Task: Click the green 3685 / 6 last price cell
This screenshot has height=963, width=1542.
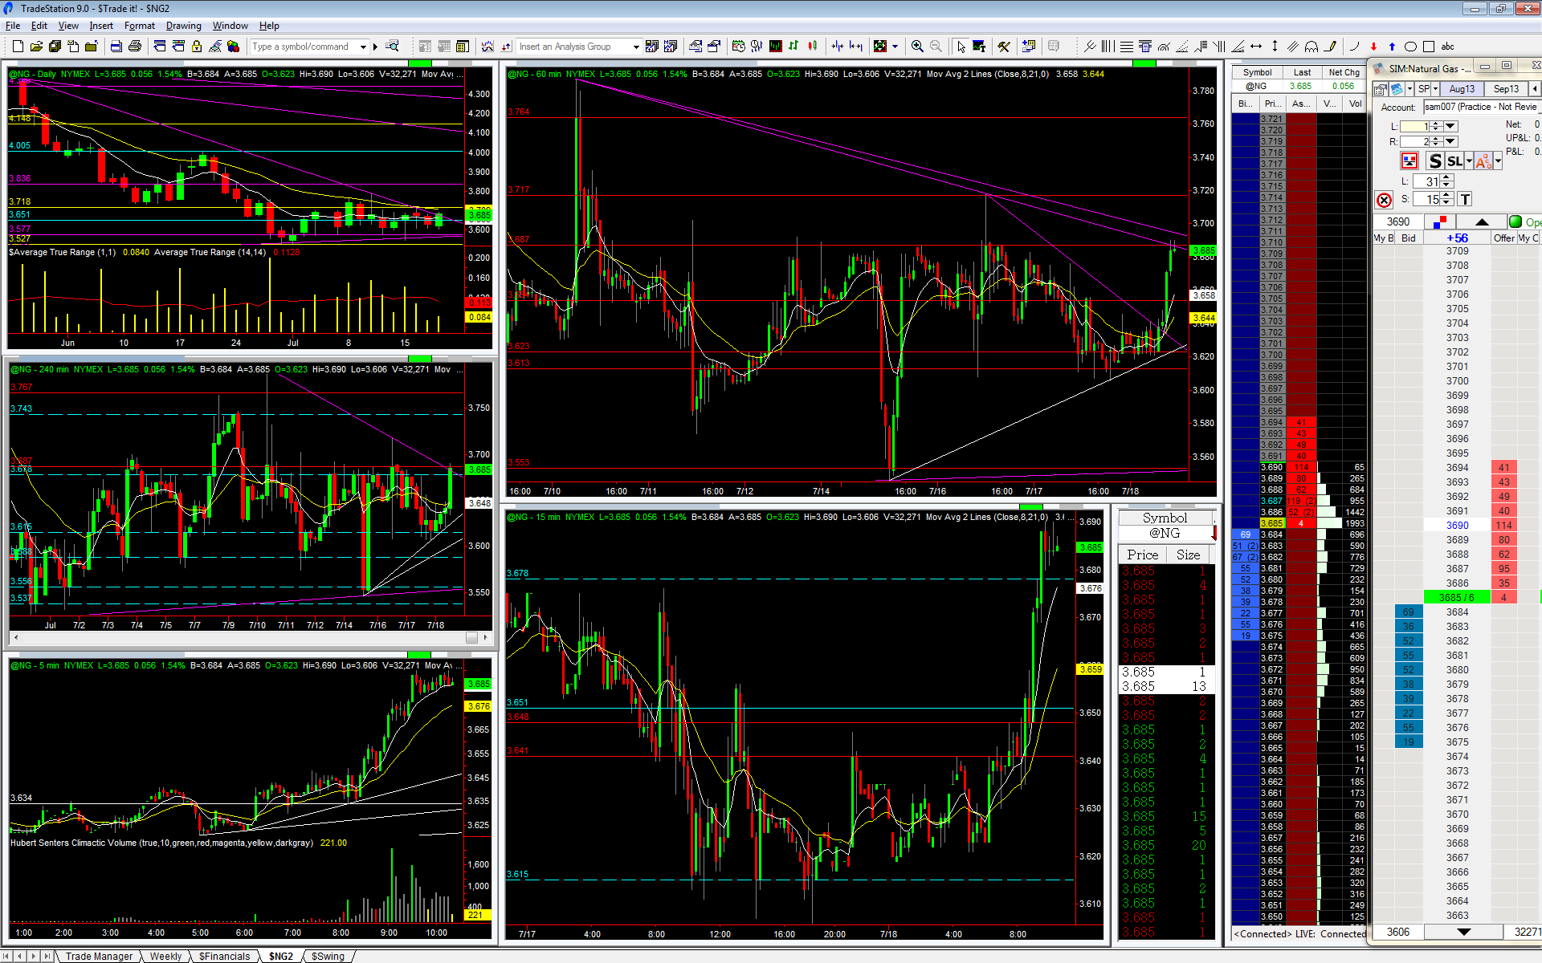Action: [x=1457, y=597]
